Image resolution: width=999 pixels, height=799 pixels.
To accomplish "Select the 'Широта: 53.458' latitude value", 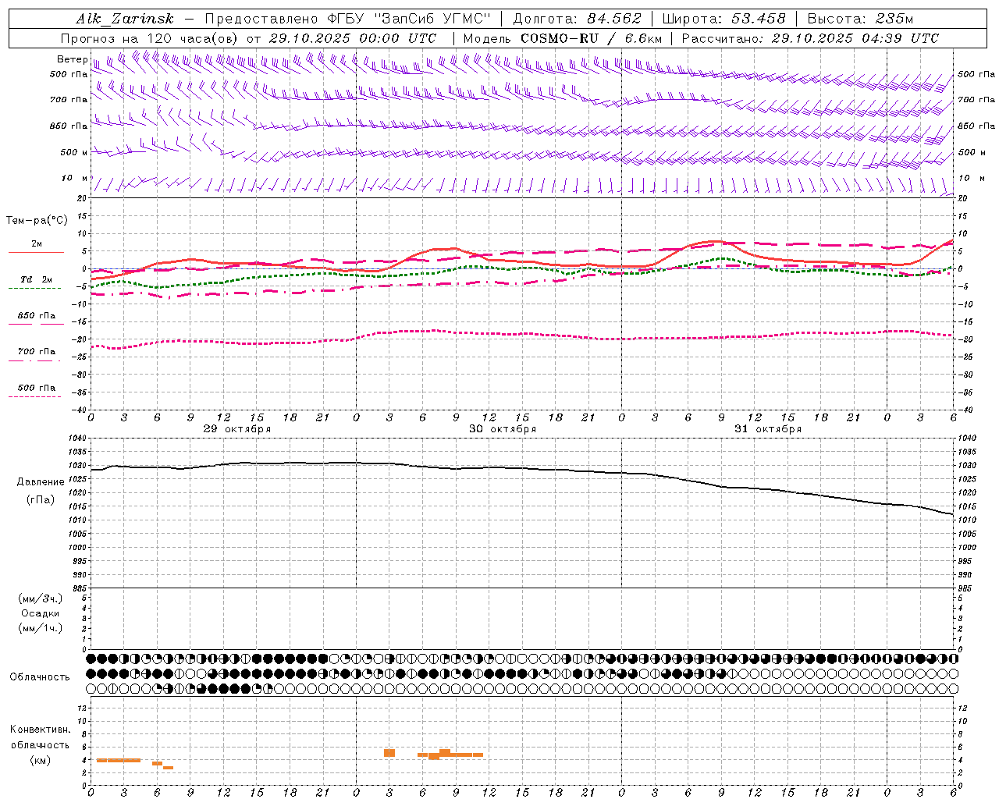I will [x=723, y=19].
